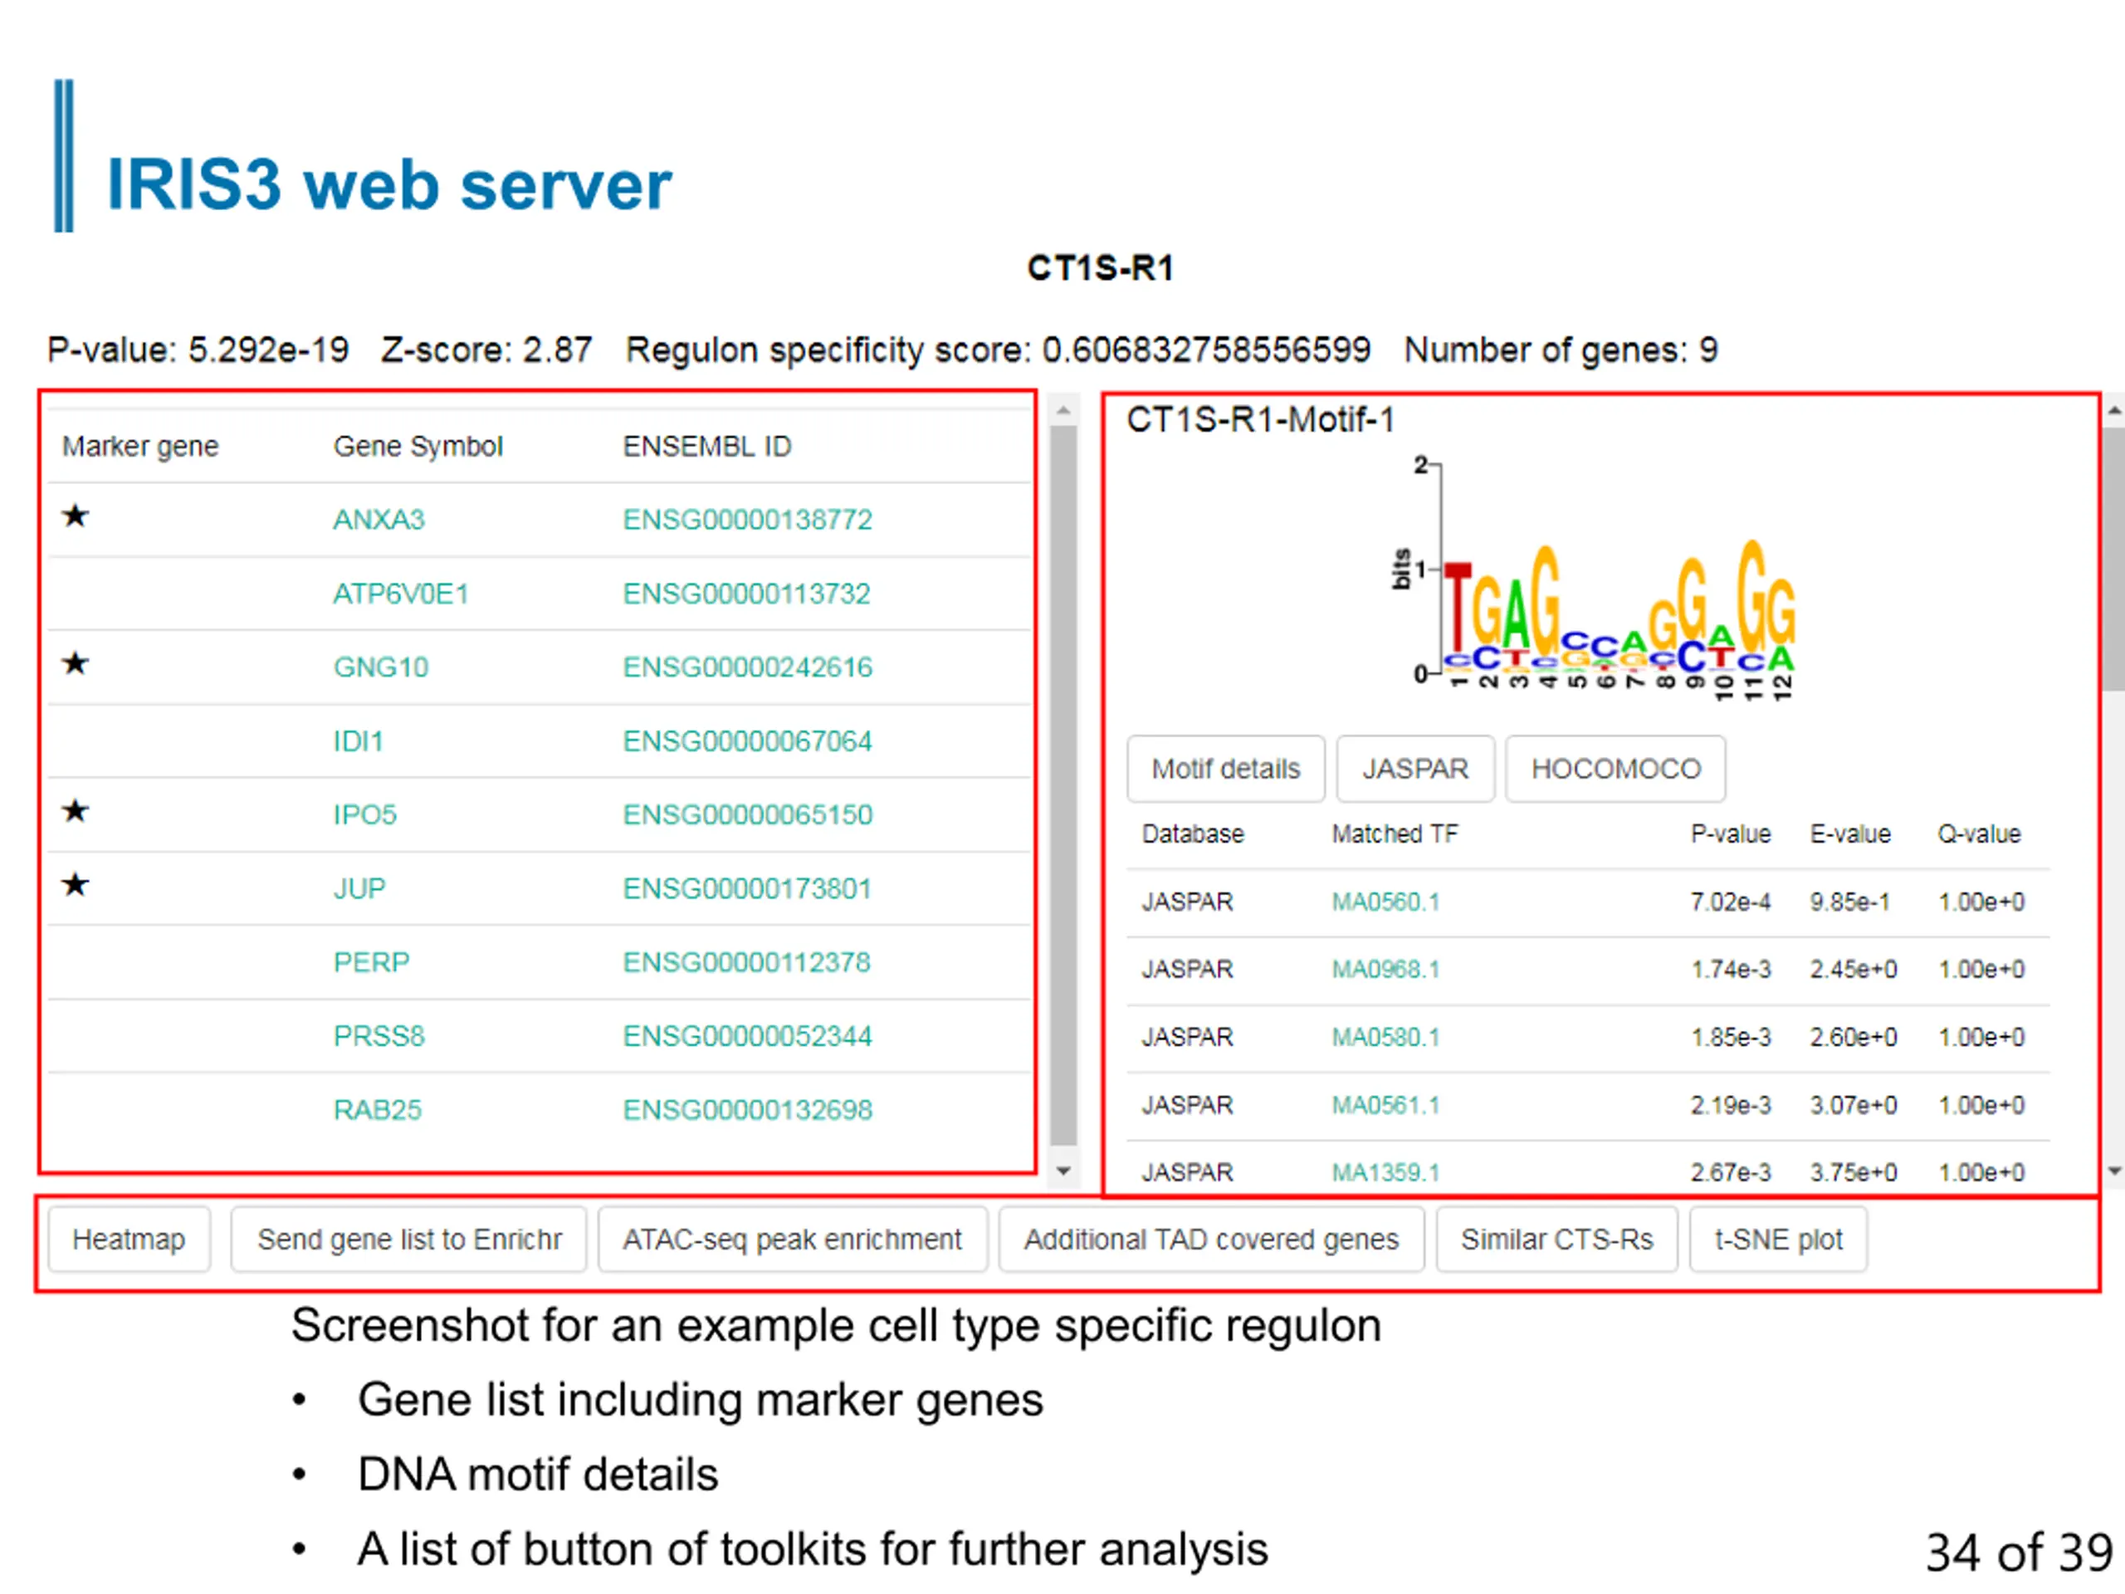Open Ensembl ID ENSG00000173801
Viewport: 2125px width, 1594px height.
coord(746,889)
